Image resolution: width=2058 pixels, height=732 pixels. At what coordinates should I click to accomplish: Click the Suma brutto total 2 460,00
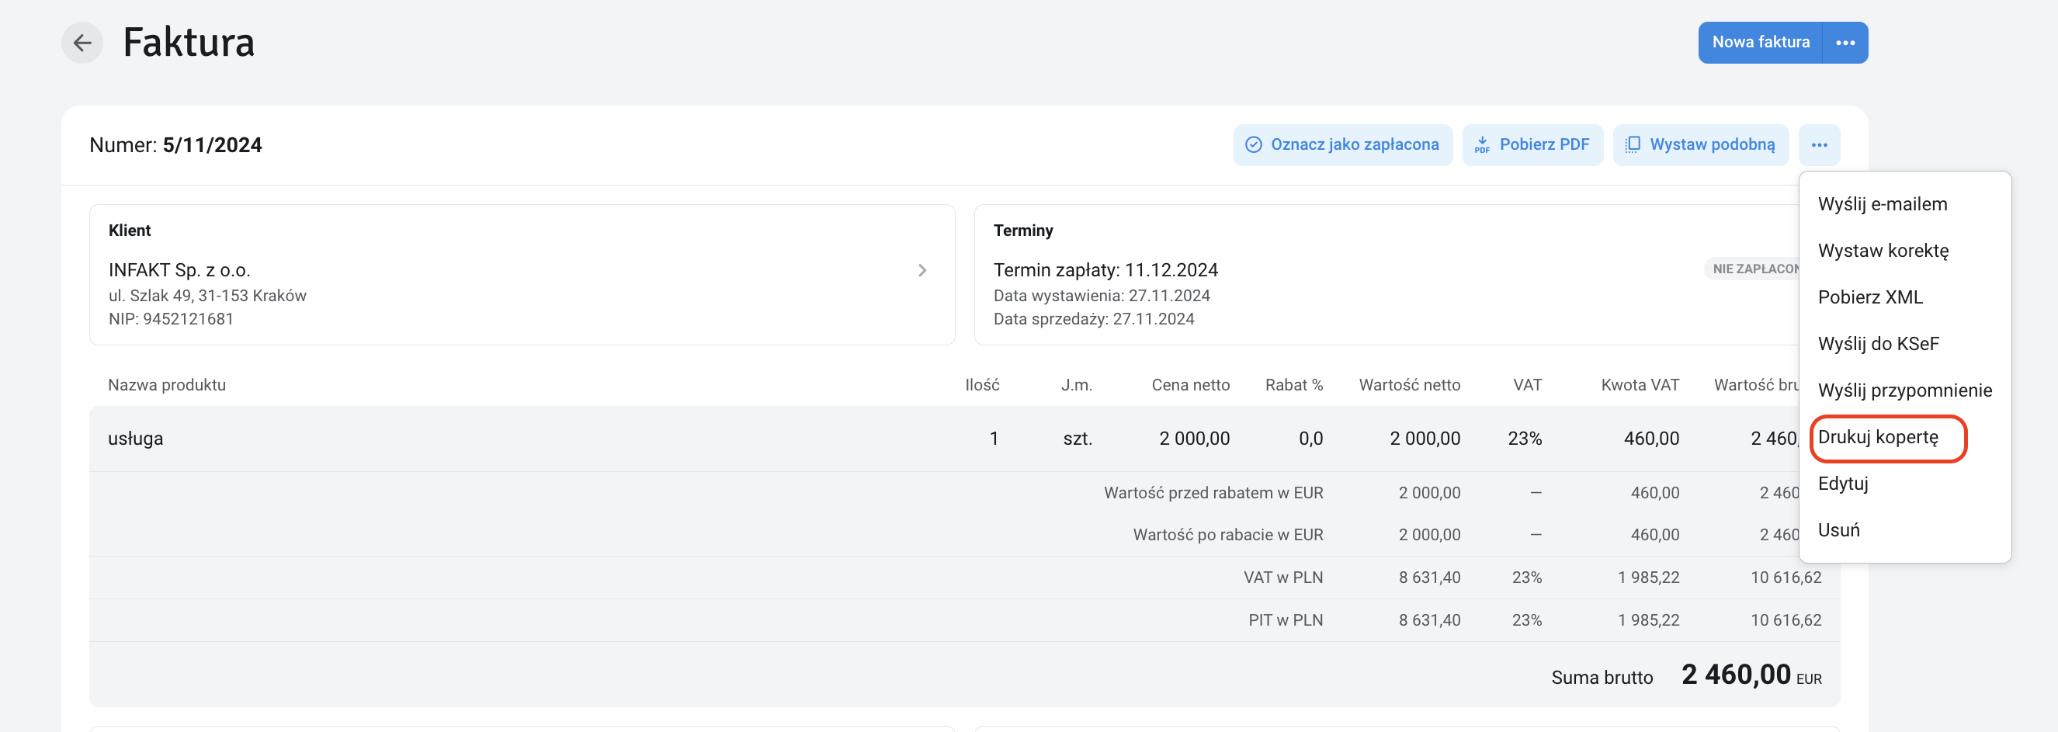tap(1735, 675)
